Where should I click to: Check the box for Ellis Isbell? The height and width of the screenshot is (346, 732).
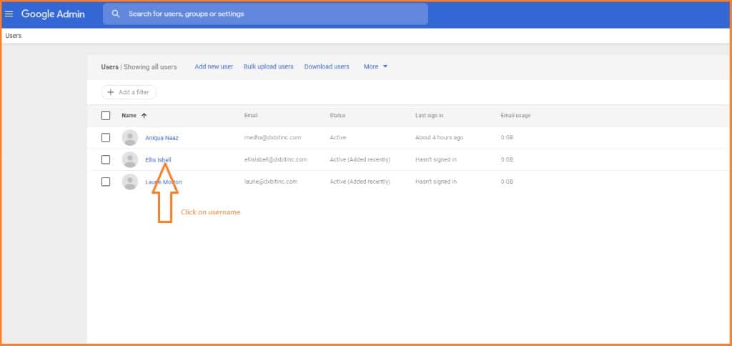[106, 159]
